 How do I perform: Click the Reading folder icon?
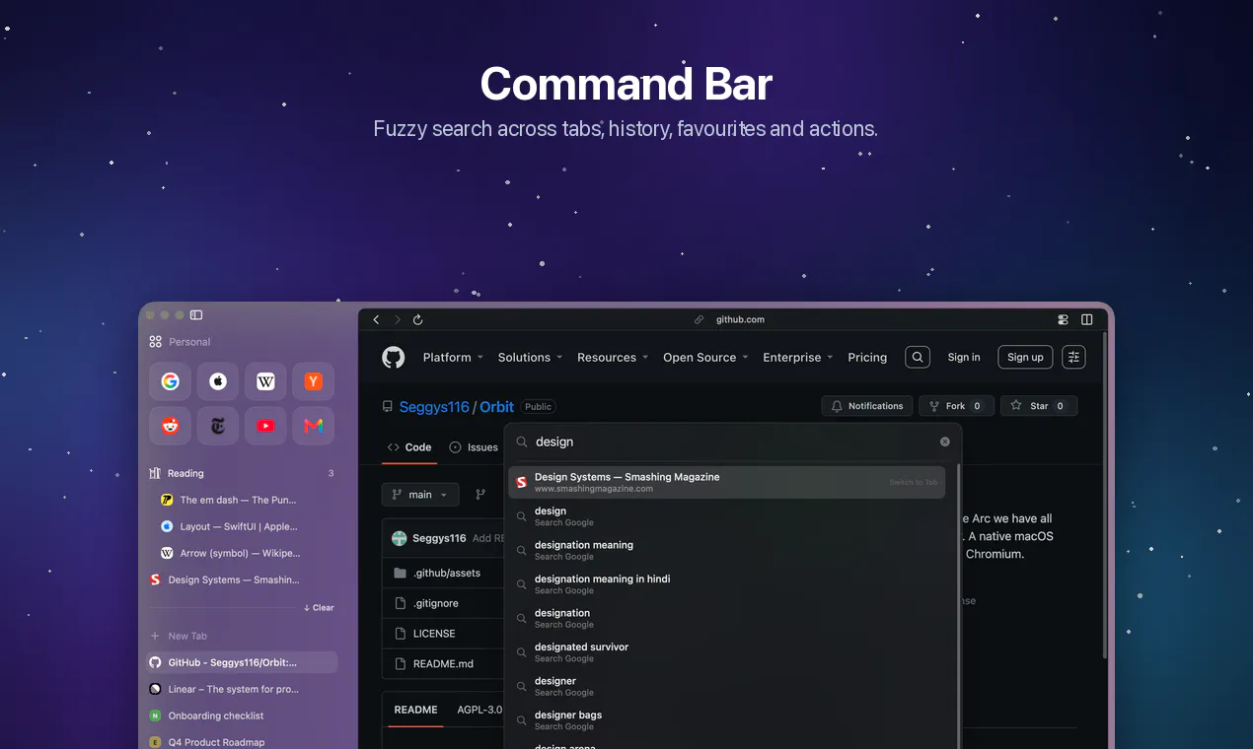point(155,473)
